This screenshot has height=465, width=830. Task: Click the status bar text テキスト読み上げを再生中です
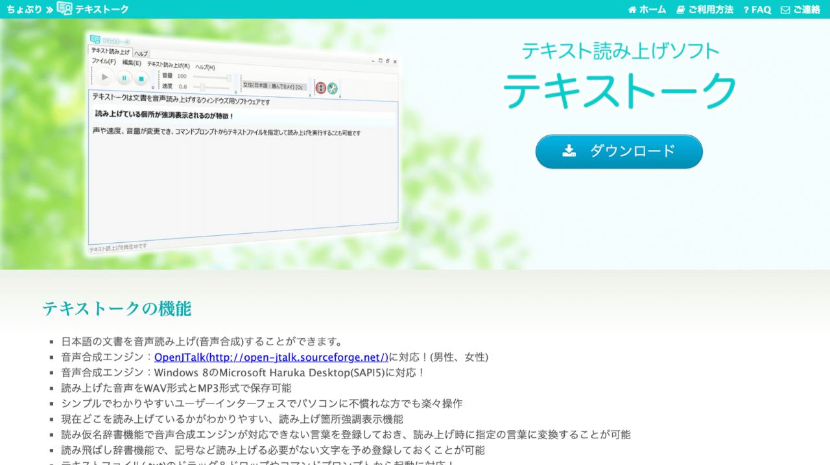pos(118,247)
